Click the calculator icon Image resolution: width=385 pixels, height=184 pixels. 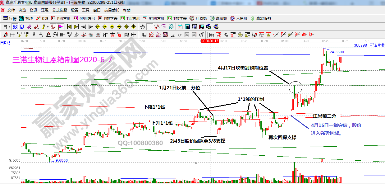coord(187,26)
